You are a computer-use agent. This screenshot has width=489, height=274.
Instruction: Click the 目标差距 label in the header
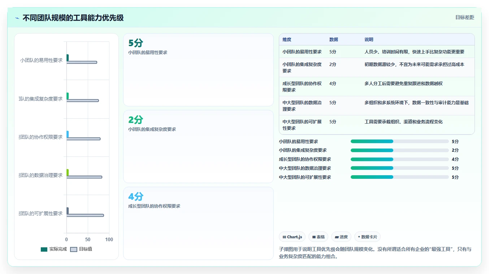(464, 17)
